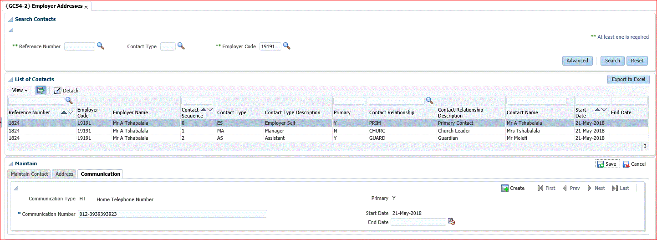Image resolution: width=657 pixels, height=240 pixels.
Task: Switch to the Maintain Contact tab
Action: 29,174
